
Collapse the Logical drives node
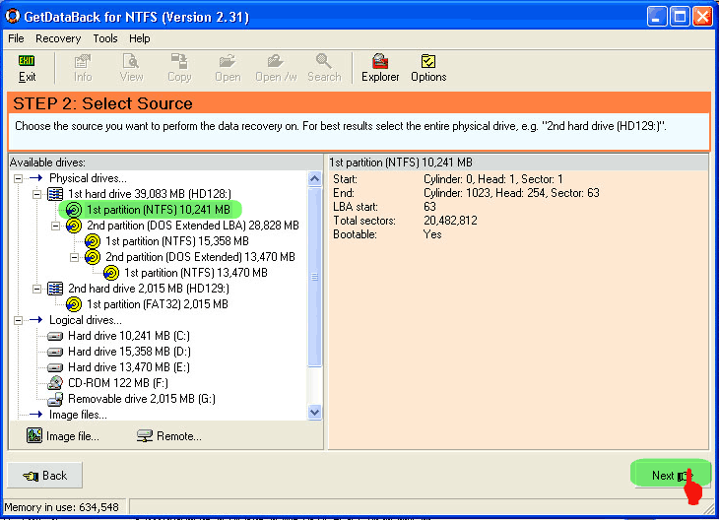19,320
